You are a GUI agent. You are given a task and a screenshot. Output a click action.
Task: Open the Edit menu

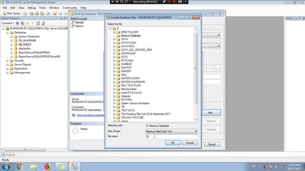[x=13, y=8]
